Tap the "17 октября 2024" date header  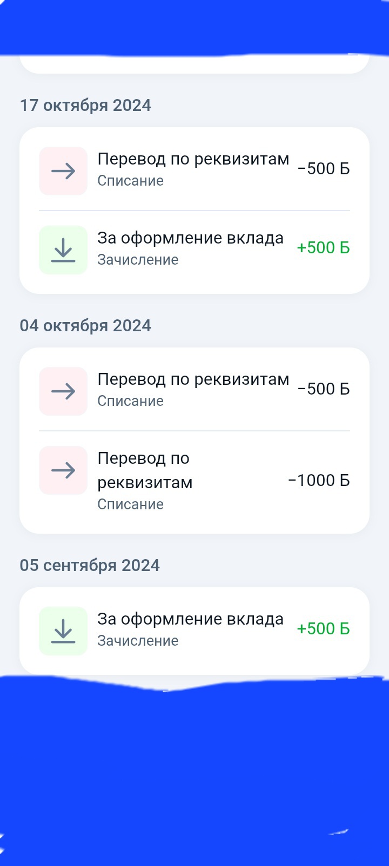(x=85, y=105)
